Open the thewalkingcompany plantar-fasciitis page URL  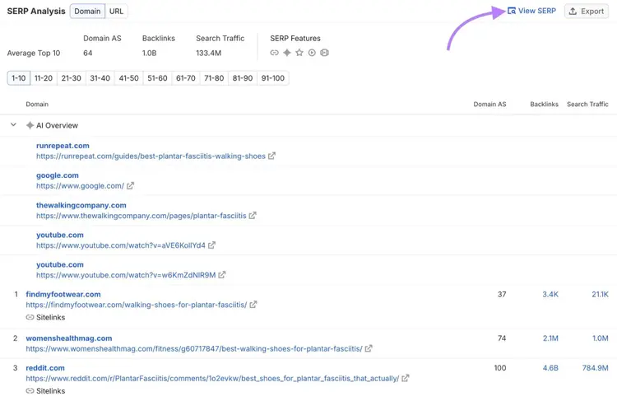click(x=141, y=216)
